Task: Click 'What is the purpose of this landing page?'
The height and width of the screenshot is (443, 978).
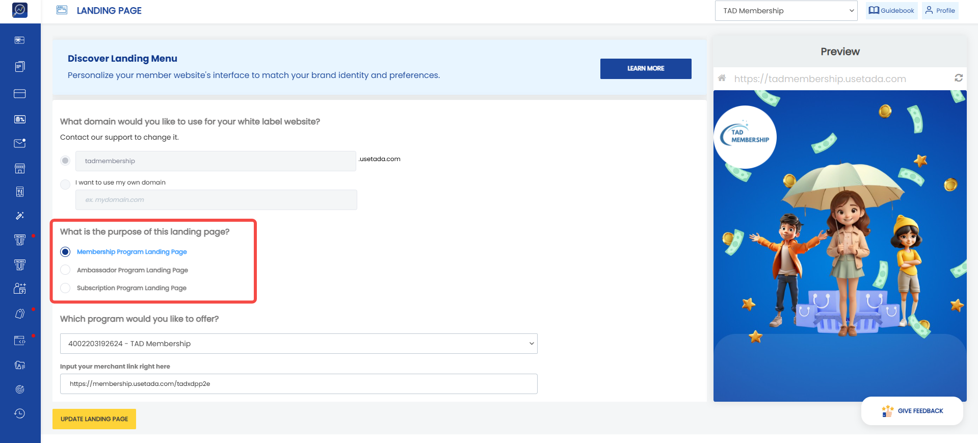Action: click(x=145, y=232)
